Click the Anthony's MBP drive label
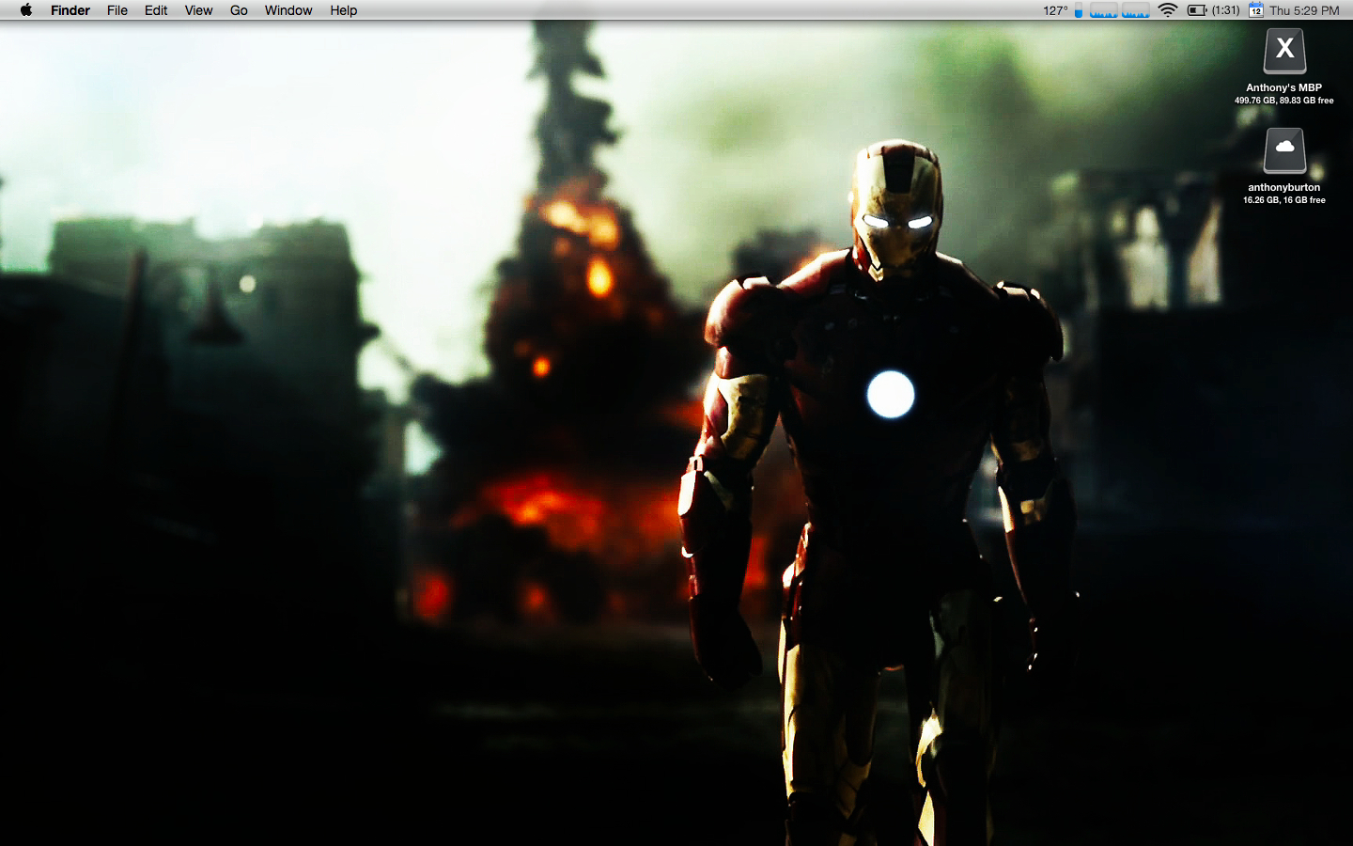Viewport: 1353px width, 846px height. [1283, 87]
